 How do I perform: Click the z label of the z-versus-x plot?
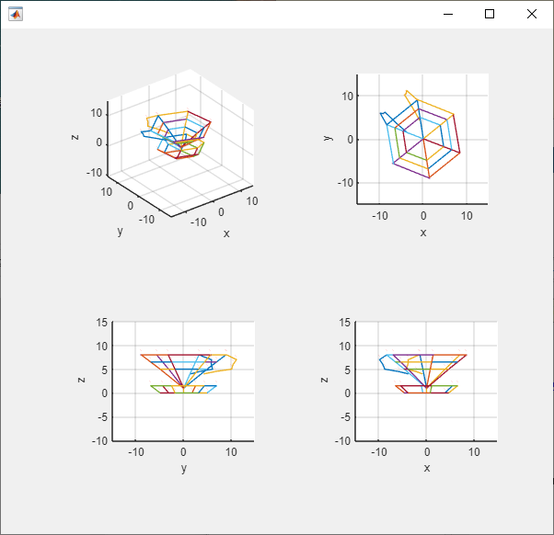pos(324,380)
